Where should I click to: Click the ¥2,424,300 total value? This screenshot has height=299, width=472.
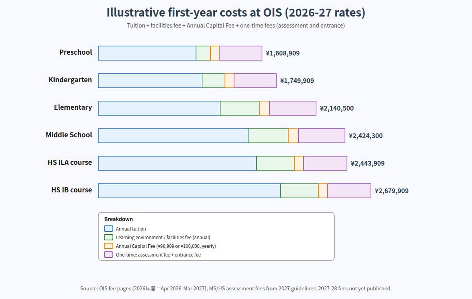(x=366, y=136)
